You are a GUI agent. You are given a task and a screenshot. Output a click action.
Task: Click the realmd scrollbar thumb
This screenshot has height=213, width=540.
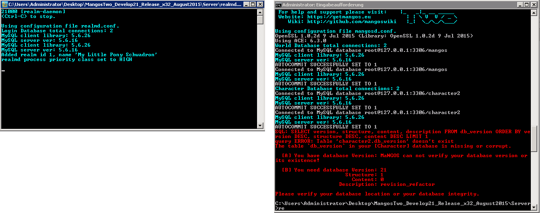tap(260, 20)
